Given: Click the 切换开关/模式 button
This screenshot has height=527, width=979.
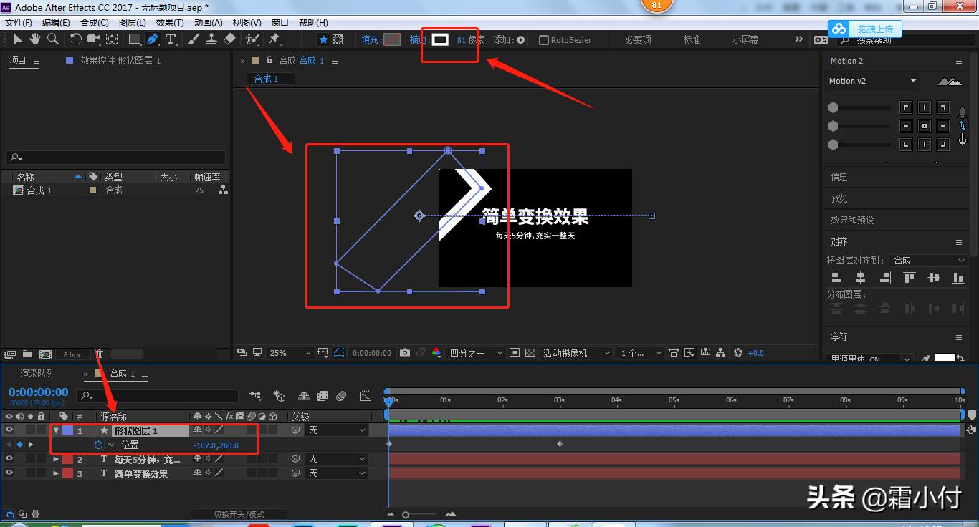Looking at the screenshot, I should tap(239, 514).
